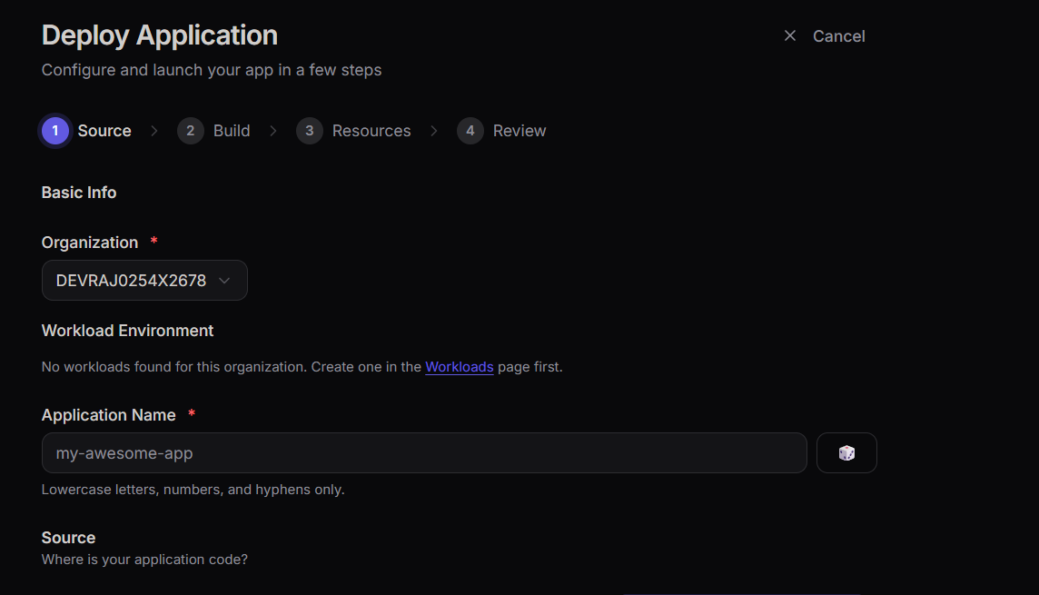
Task: Click the Deploy Application heading
Action: click(160, 35)
